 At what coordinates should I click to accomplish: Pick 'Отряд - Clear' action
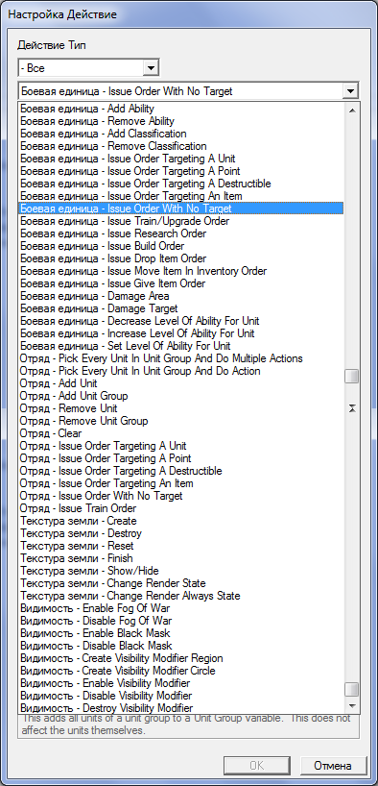tap(180, 433)
